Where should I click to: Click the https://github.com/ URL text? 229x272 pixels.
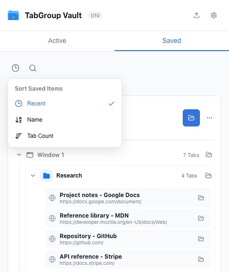click(82, 243)
